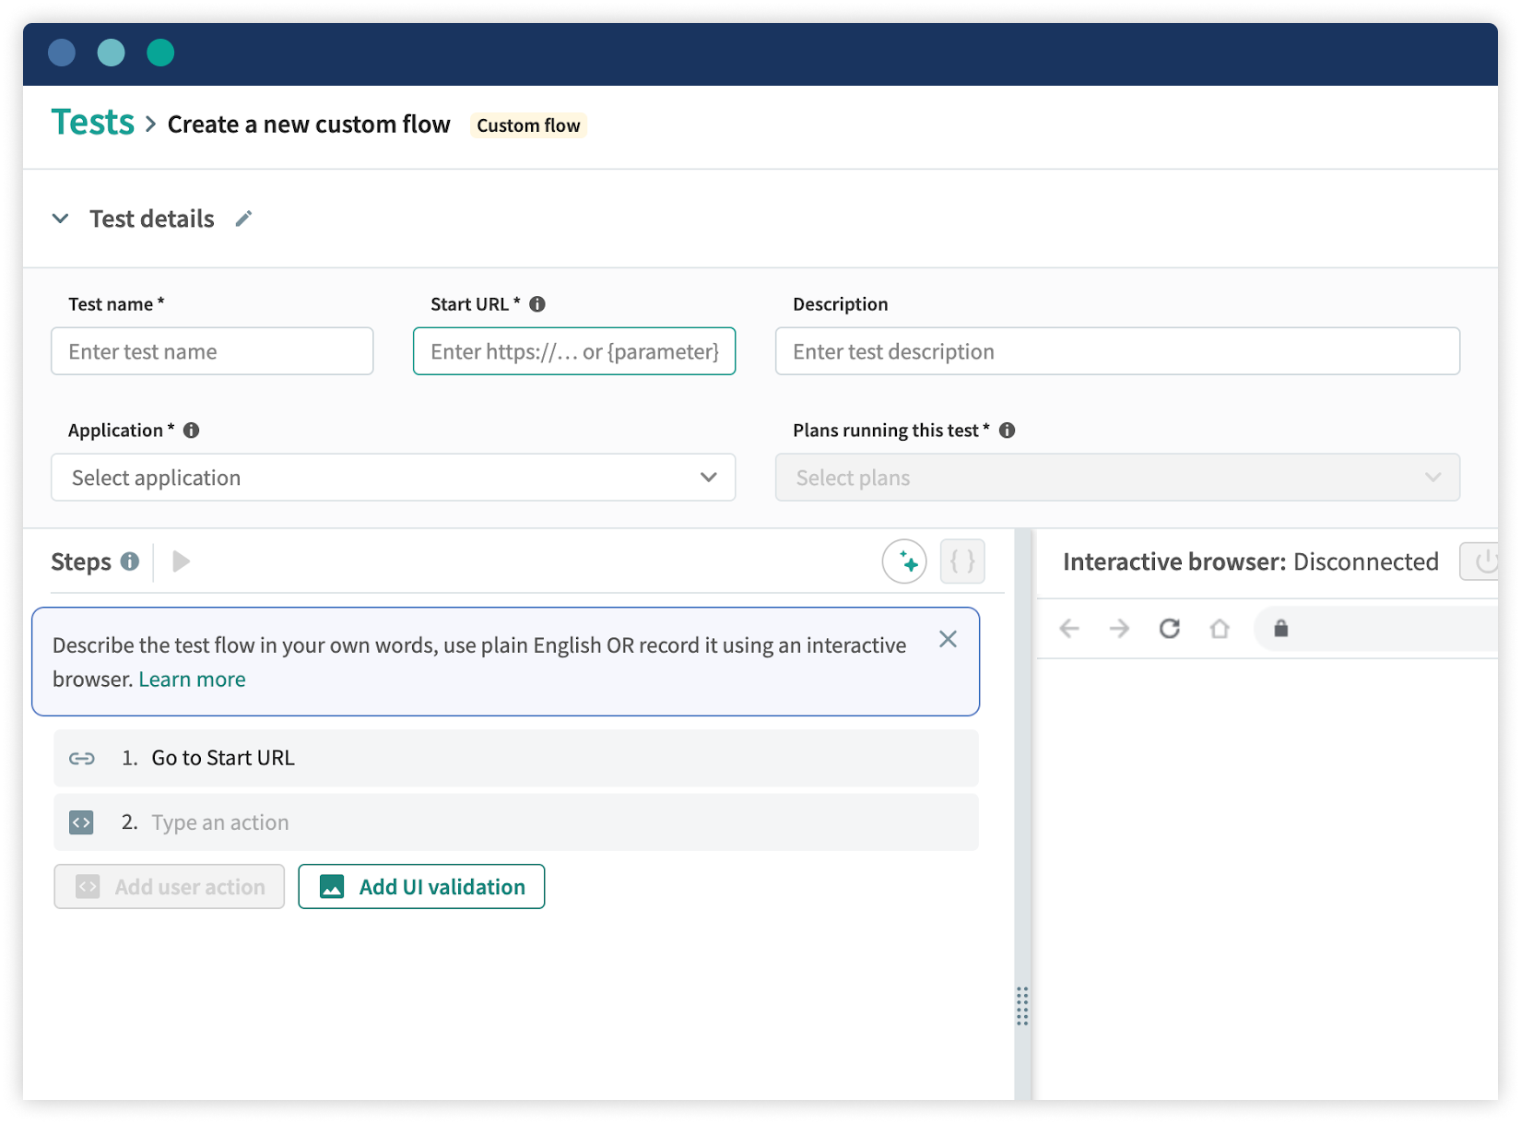The image size is (1521, 1123).
Task: Collapse the Test details section
Action: [61, 219]
